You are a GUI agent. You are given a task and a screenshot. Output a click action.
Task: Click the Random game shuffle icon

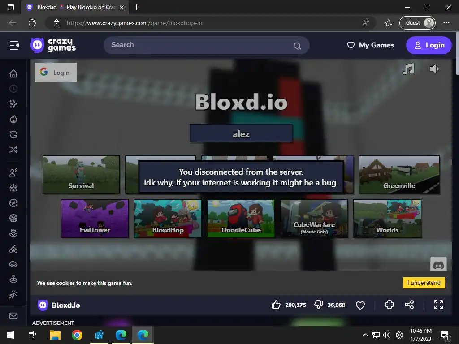[x=13, y=150]
